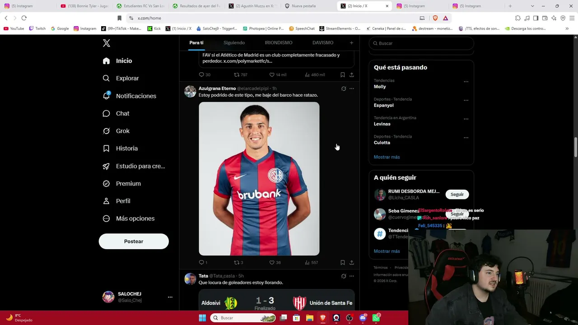Screen dimensions: 578x325
Task: Open more options for Espanyol trend
Action: coord(466,100)
